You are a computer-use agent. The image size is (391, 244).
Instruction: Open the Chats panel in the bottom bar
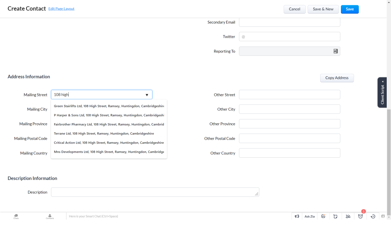pos(16,216)
